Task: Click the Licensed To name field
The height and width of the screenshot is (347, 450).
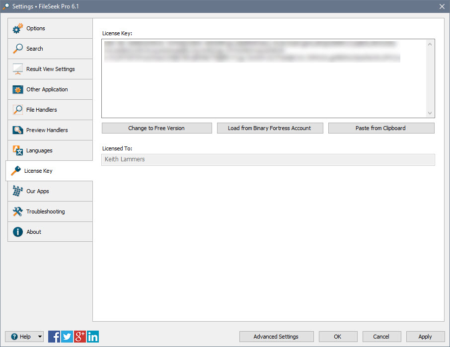Action: tap(268, 159)
